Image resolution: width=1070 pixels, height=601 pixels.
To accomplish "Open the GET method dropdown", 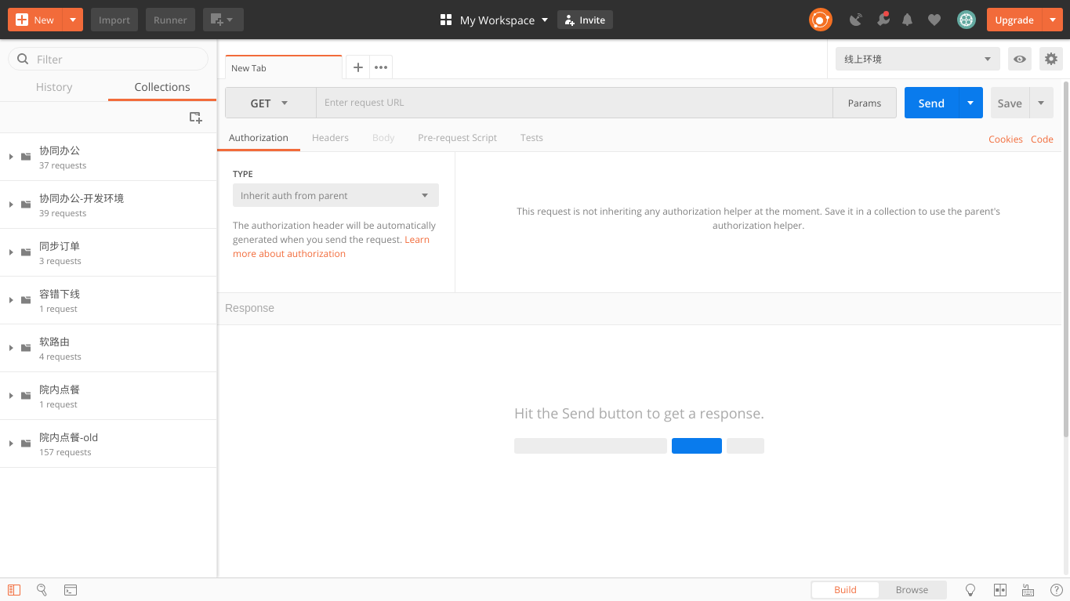I will point(270,103).
